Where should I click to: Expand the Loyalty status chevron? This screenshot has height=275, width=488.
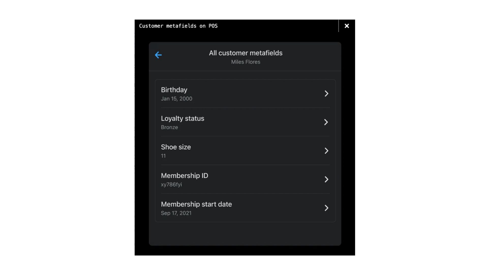(x=326, y=122)
